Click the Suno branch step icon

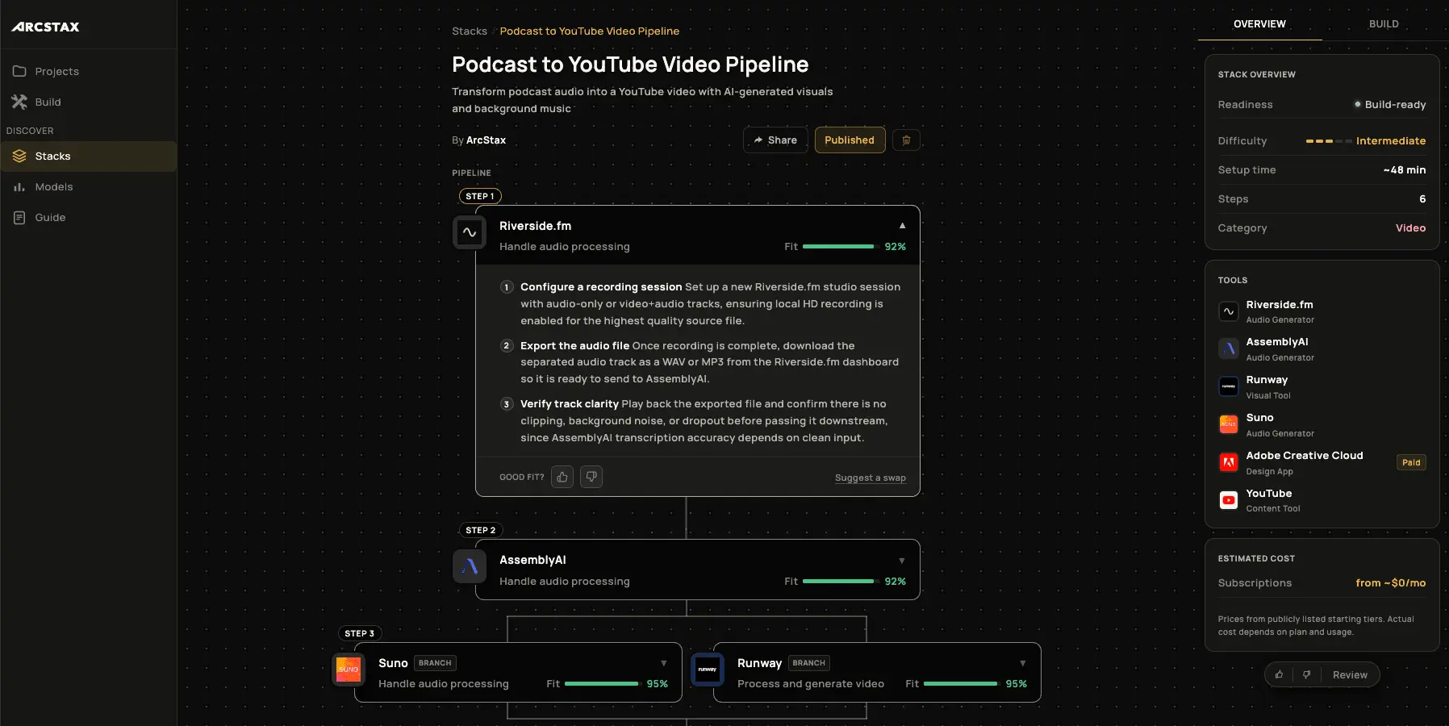pos(349,669)
